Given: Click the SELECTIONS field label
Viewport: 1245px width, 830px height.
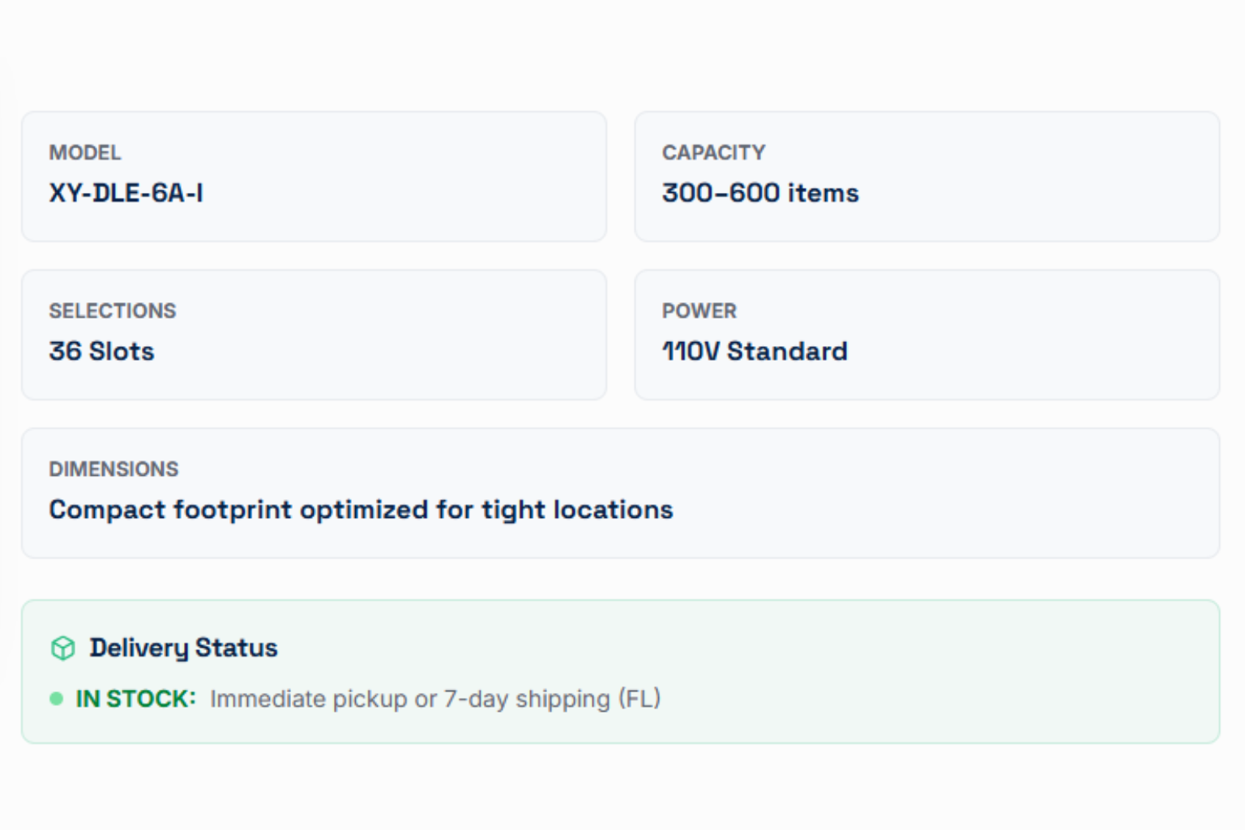Looking at the screenshot, I should point(112,310).
